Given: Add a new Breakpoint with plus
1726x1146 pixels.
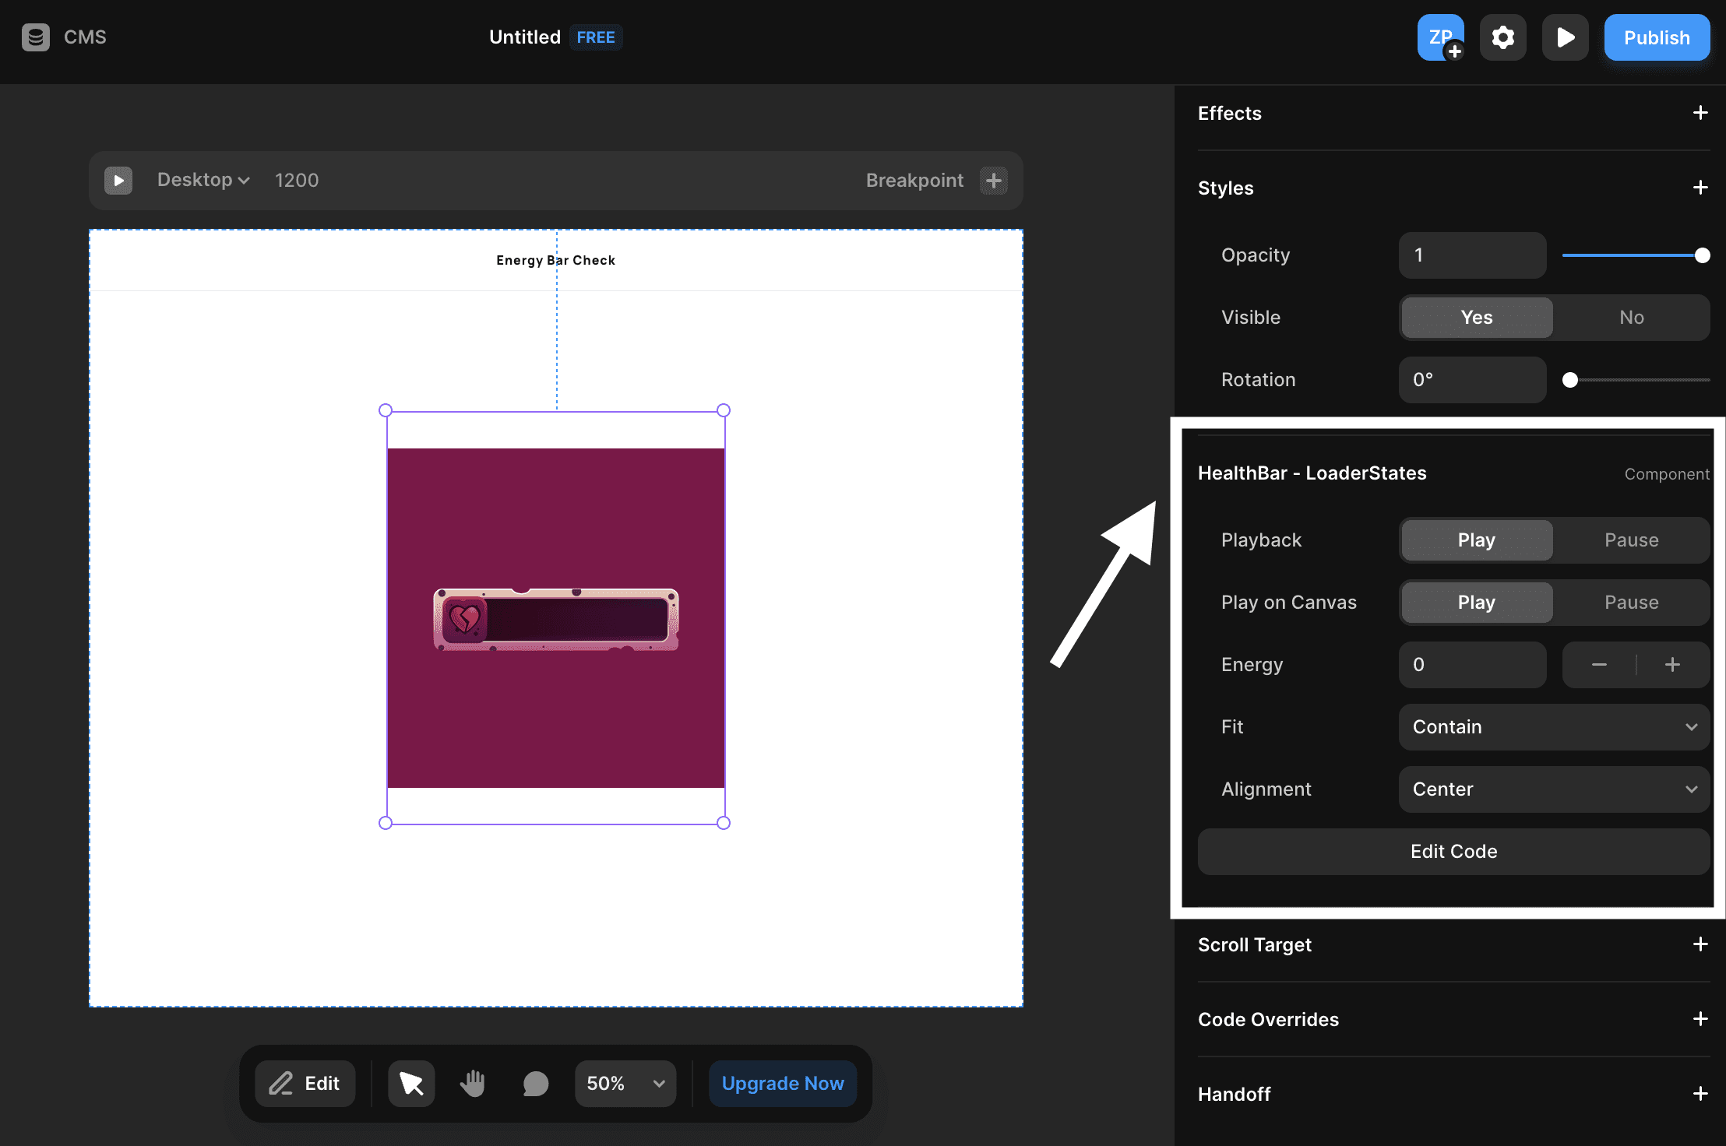Looking at the screenshot, I should pyautogui.click(x=993, y=180).
